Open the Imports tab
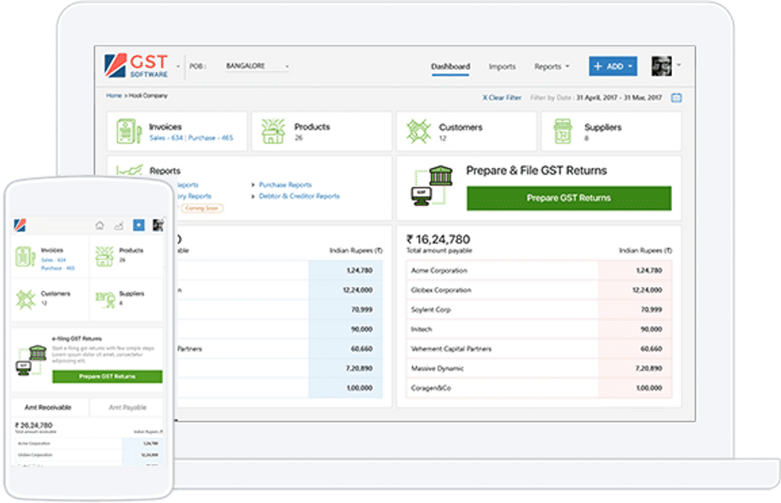Viewport: 781px width, 503px height. (x=502, y=66)
